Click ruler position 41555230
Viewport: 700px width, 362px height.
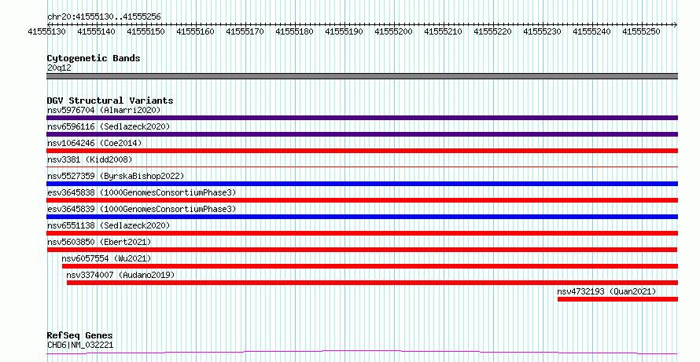543,31
